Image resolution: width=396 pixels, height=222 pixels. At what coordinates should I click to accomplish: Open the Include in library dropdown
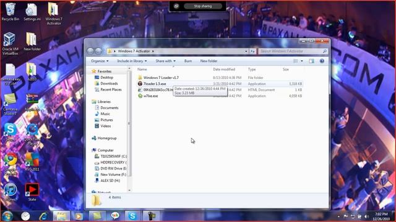coord(132,61)
